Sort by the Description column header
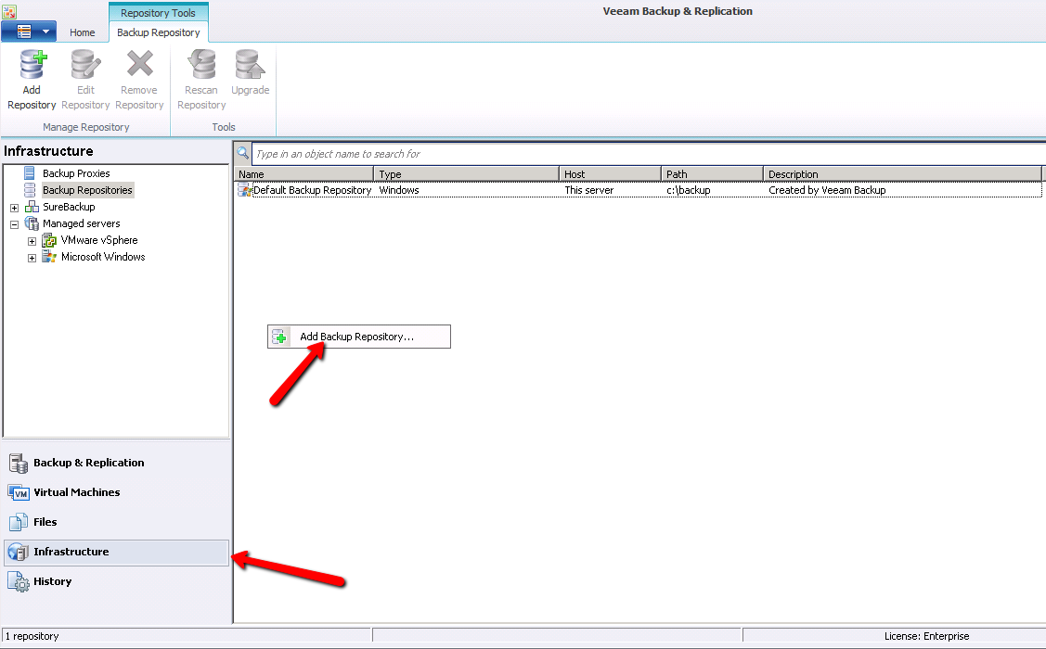This screenshot has width=1046, height=649. pos(902,174)
